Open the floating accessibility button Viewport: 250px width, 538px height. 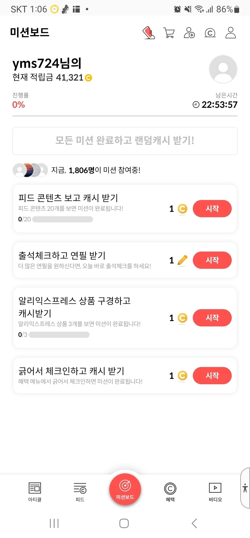245,488
